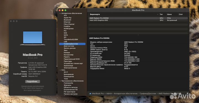
Task: Select the AMD Radeon Pro 5500M row
Action: pos(138,18)
